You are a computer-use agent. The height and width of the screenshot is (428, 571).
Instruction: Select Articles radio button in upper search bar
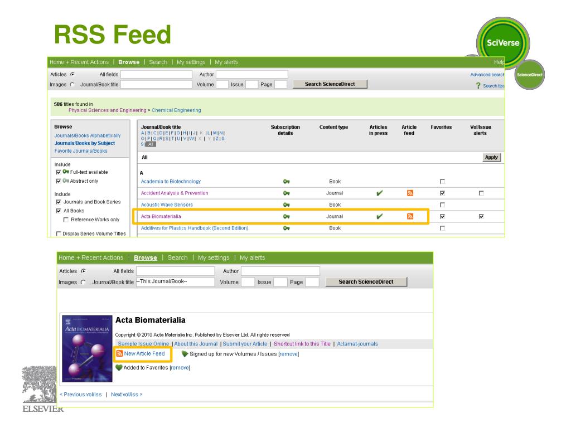tap(72, 74)
